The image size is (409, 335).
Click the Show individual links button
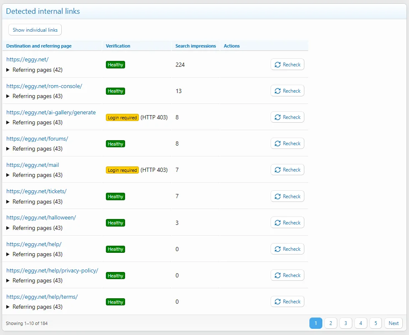click(35, 30)
